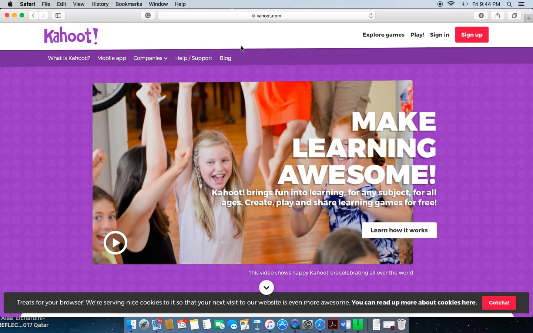Click Learn how it works button
This screenshot has height=333, width=533.
[x=399, y=230]
